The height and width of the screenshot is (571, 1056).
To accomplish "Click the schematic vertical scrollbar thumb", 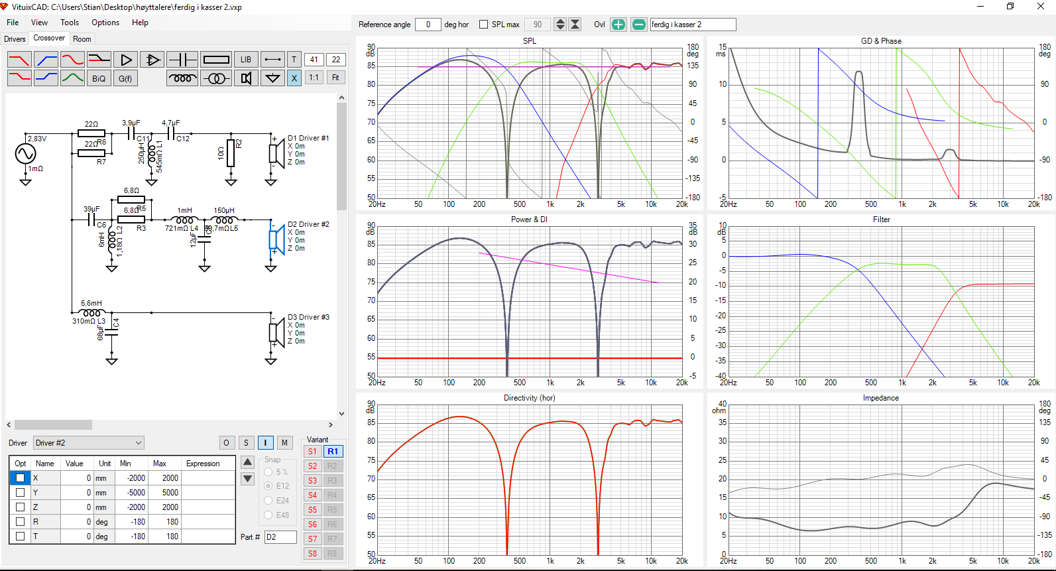I will click(x=342, y=157).
